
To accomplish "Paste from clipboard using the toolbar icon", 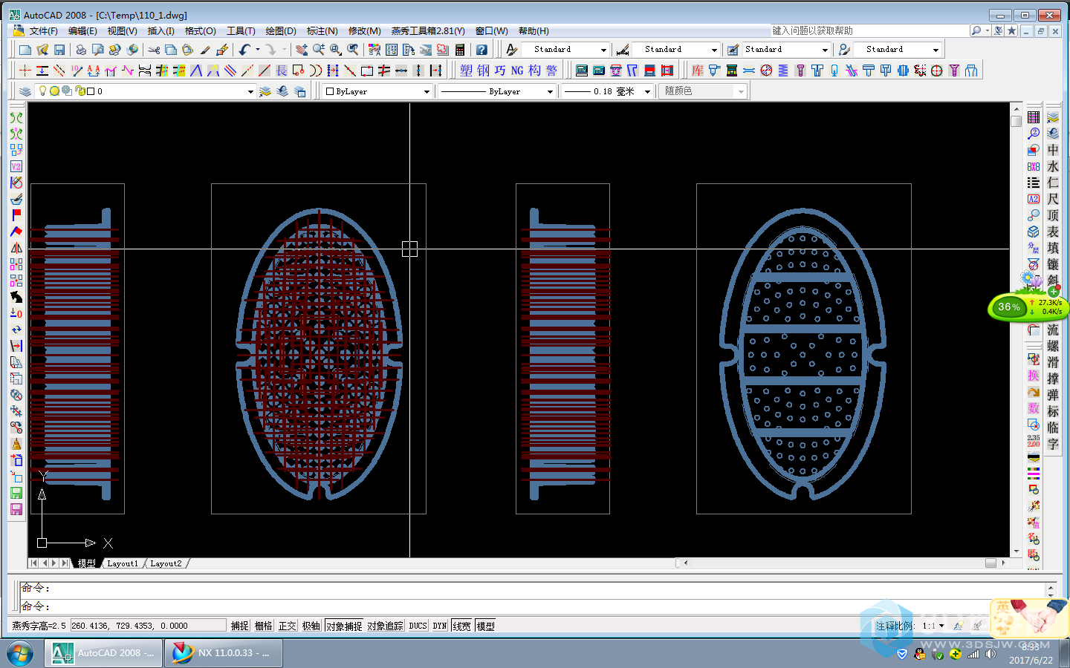I will (x=187, y=50).
